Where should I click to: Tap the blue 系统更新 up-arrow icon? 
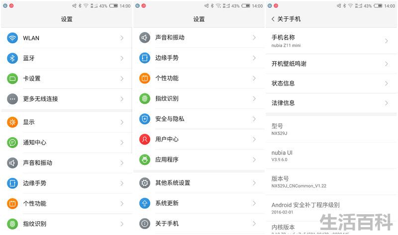pyautogui.click(x=145, y=203)
